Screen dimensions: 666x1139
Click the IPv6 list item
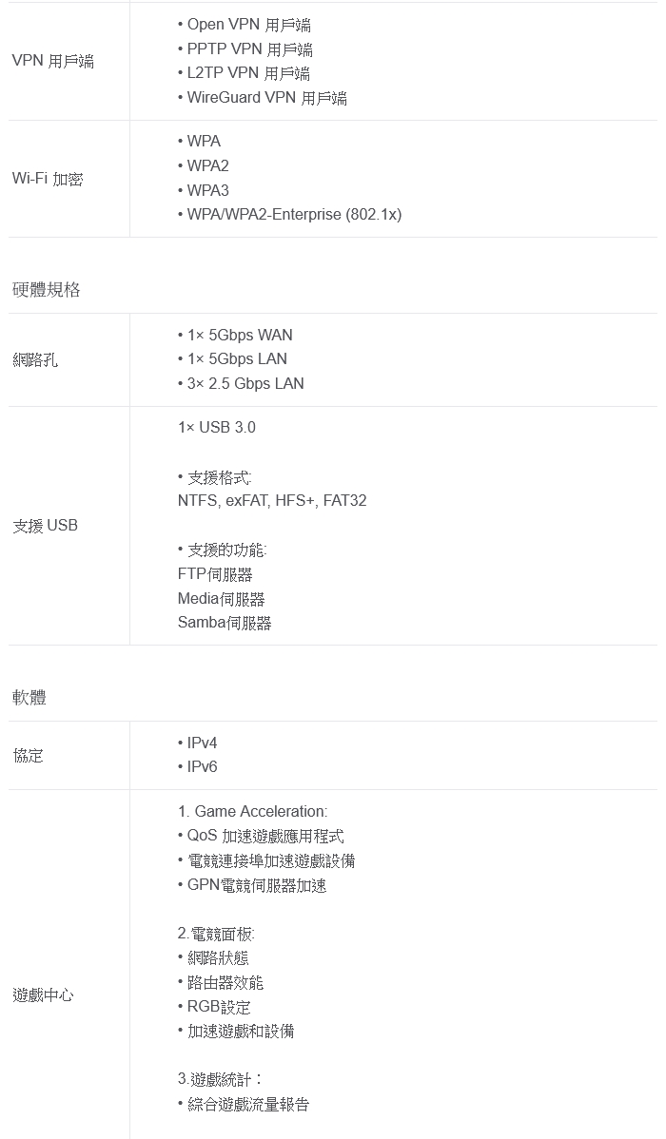(x=202, y=767)
